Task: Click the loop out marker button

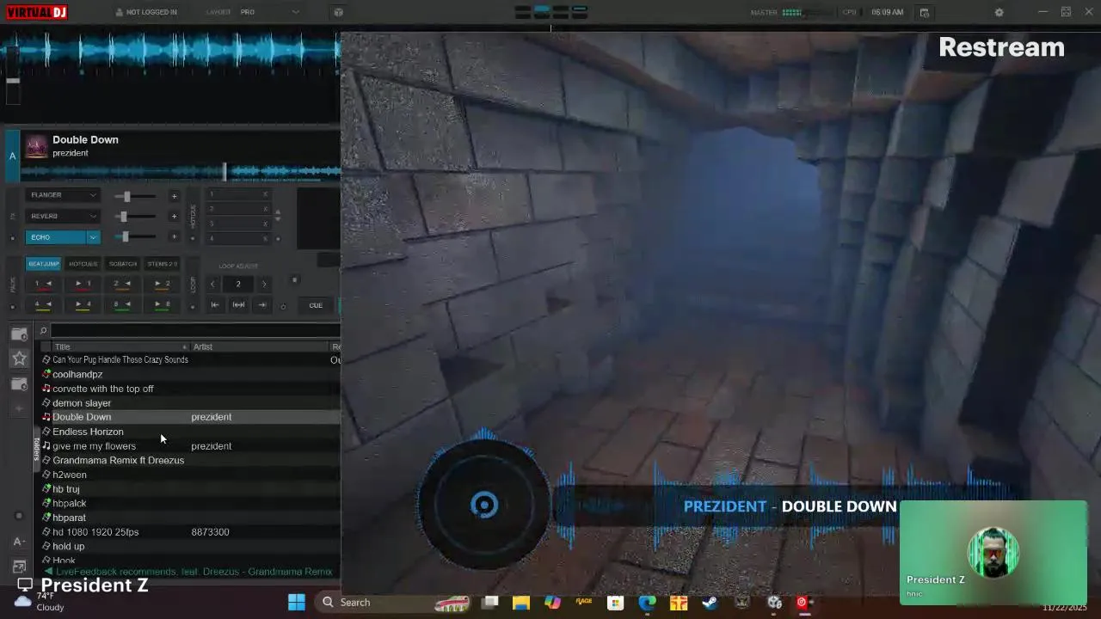Action: [262, 305]
